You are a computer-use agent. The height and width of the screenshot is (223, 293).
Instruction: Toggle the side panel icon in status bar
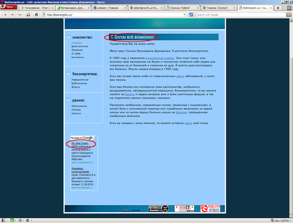[4, 220]
